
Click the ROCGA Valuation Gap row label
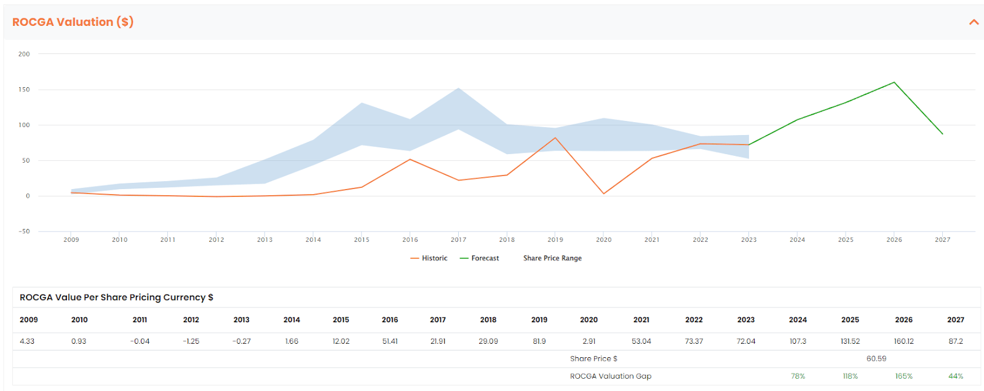(x=611, y=376)
